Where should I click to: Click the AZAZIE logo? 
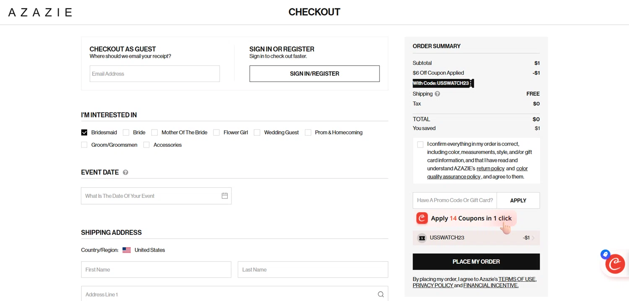point(40,13)
